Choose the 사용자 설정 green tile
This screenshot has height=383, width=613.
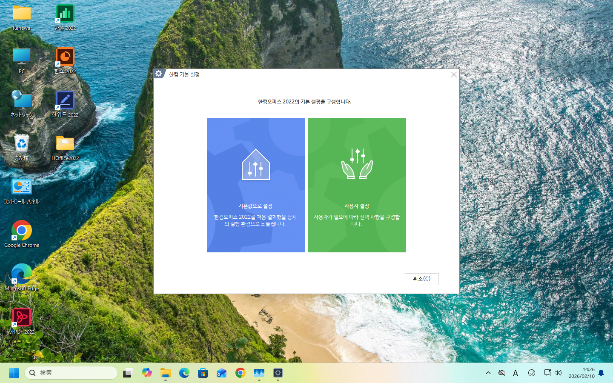(x=357, y=185)
